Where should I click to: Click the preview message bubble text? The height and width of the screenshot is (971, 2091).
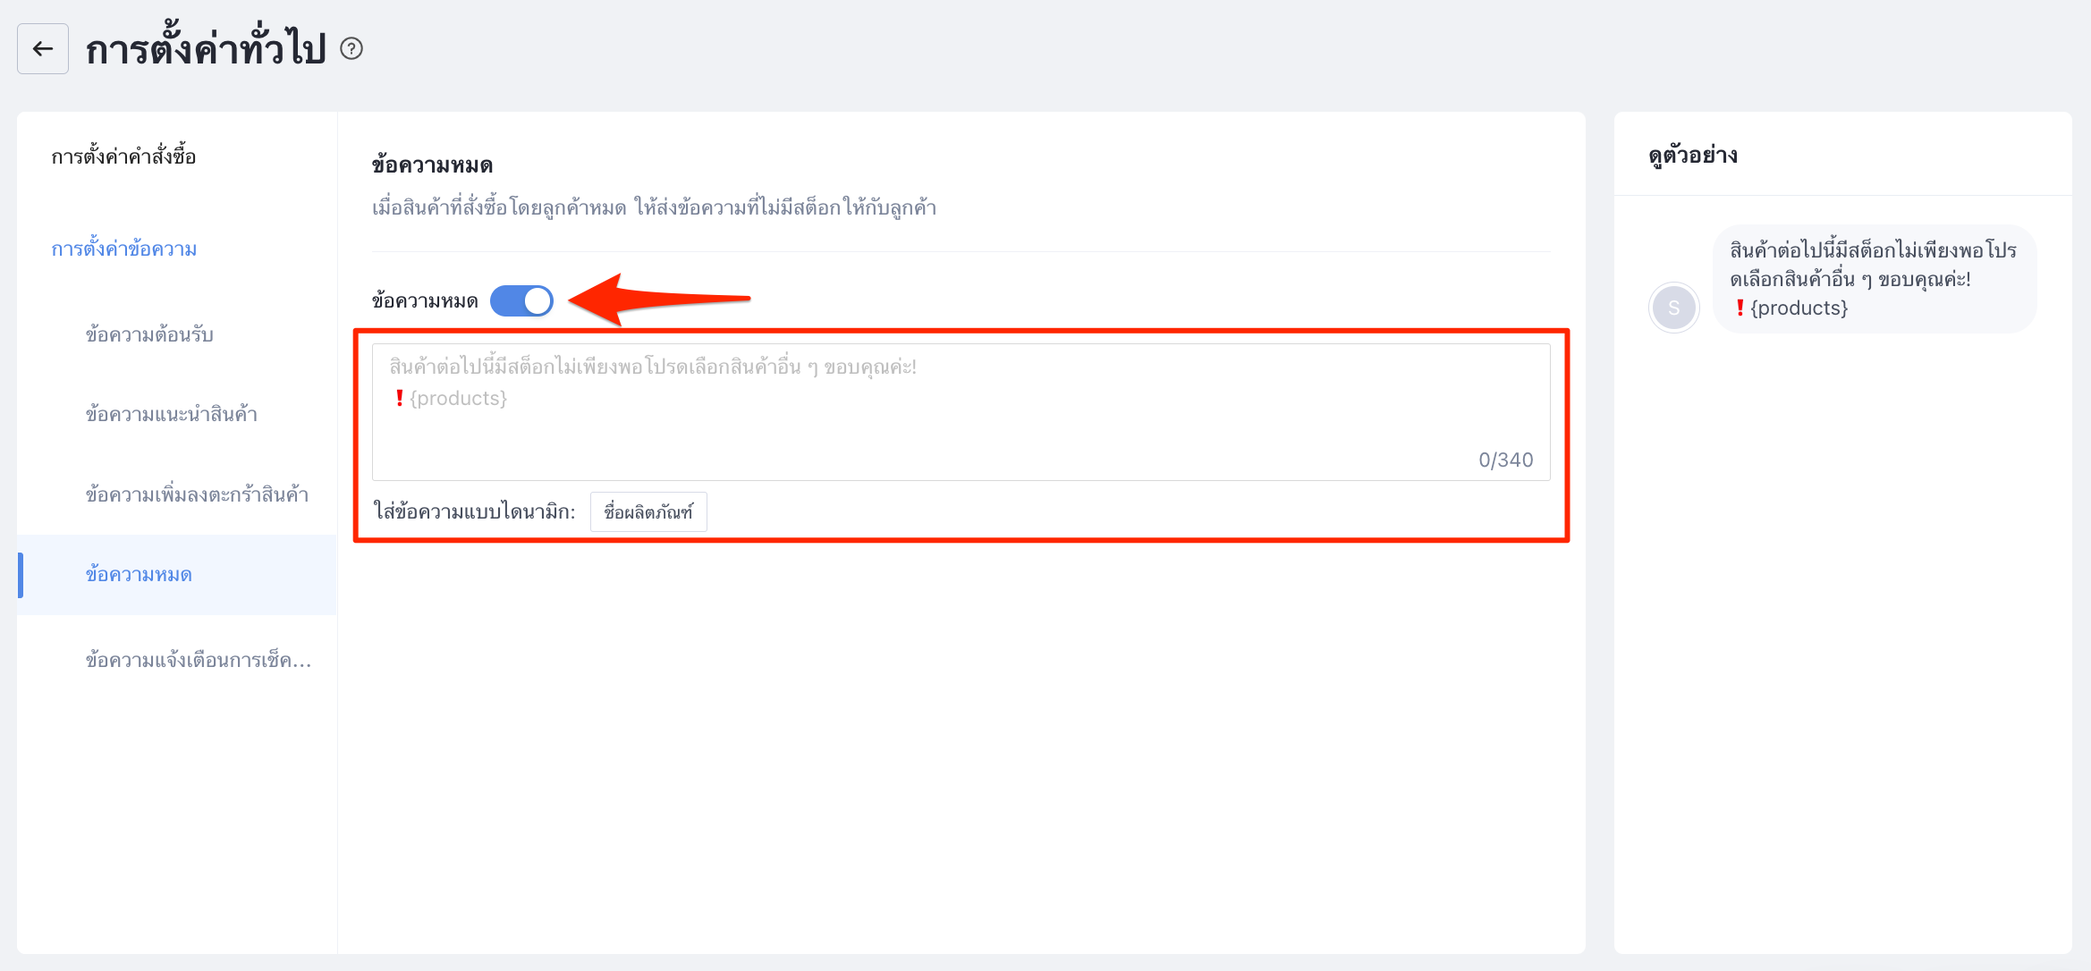[x=1874, y=279]
